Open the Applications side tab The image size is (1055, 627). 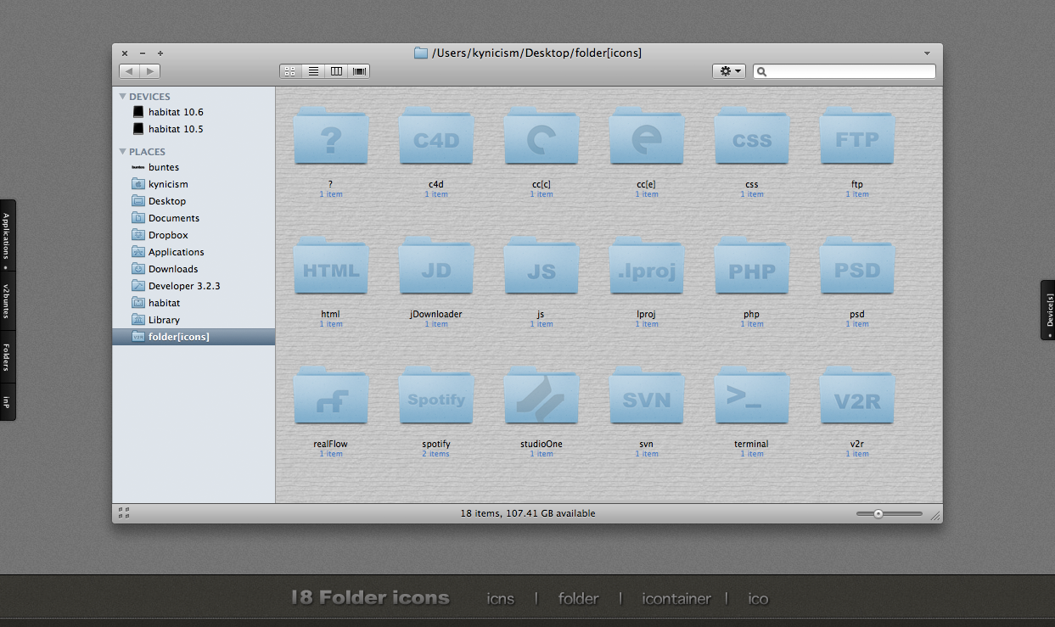(6, 236)
